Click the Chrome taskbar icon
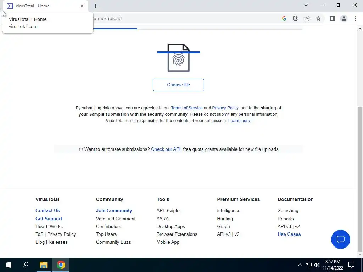This screenshot has height=272, width=363. [x=61, y=265]
